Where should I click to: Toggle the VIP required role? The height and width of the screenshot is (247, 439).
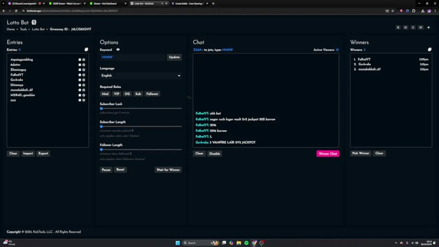click(117, 94)
